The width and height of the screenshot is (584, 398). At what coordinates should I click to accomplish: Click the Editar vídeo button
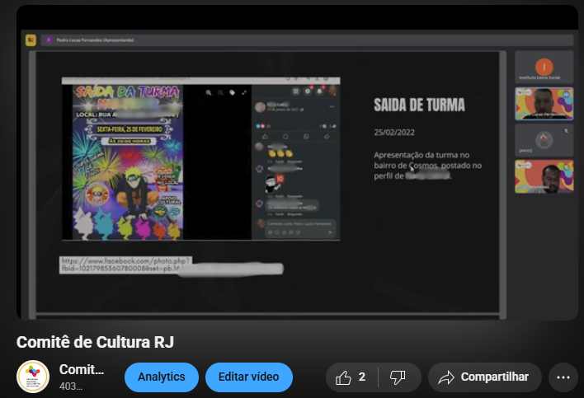pyautogui.click(x=248, y=377)
